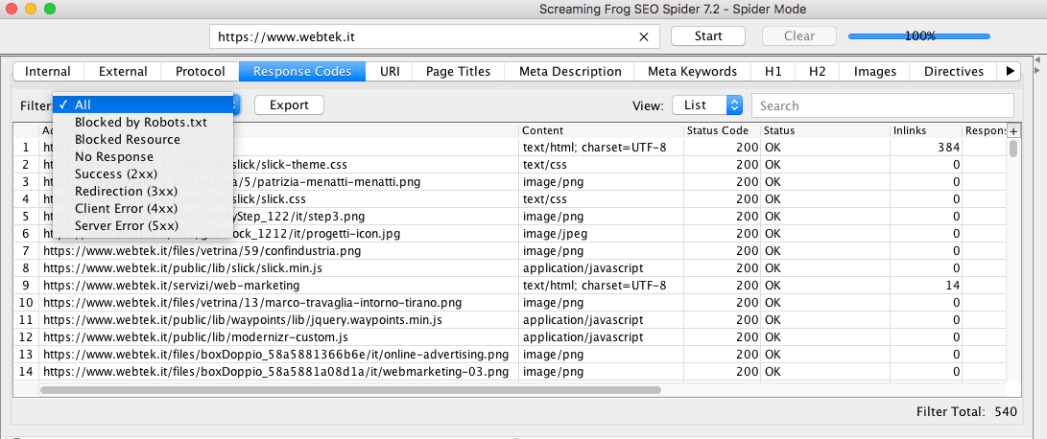
Task: Choose Blocked by Robots.txt filter
Action: (x=143, y=122)
